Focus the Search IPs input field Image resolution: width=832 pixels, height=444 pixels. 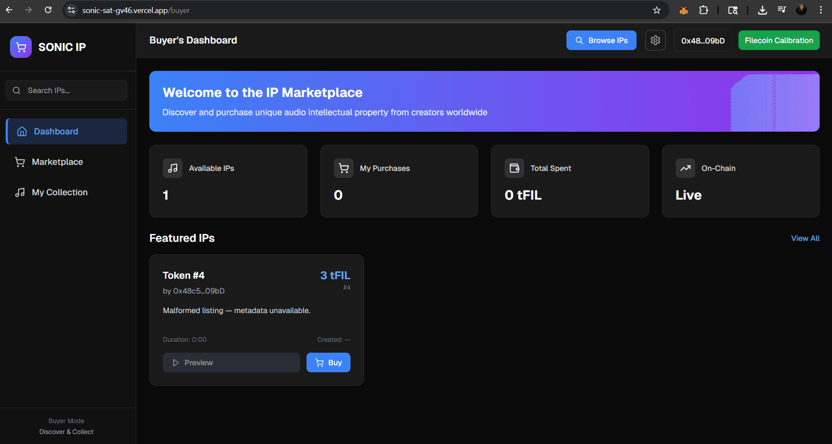(x=67, y=90)
